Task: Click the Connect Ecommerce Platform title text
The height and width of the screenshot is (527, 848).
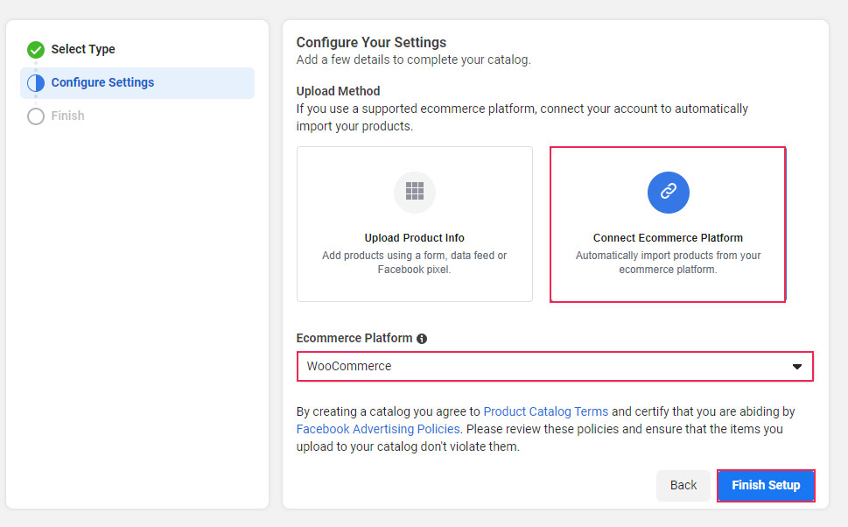Action: 668,238
